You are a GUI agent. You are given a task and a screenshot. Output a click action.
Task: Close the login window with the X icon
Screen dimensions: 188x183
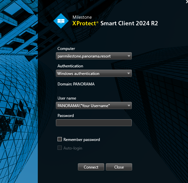187,2
